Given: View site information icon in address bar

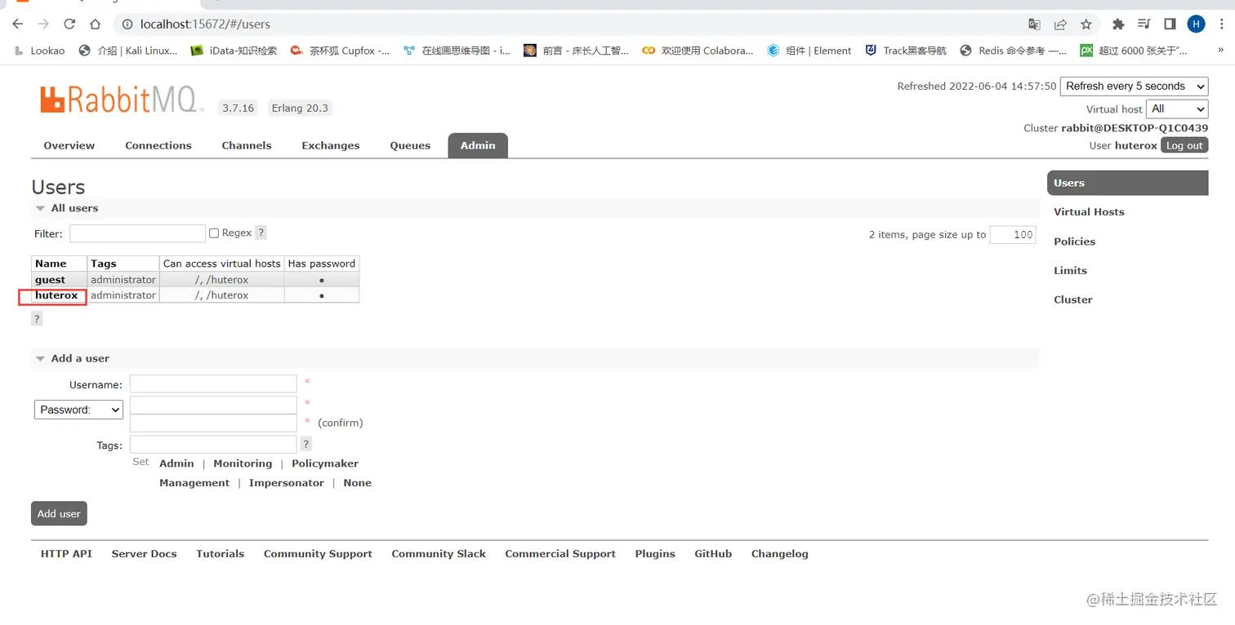Looking at the screenshot, I should [127, 24].
